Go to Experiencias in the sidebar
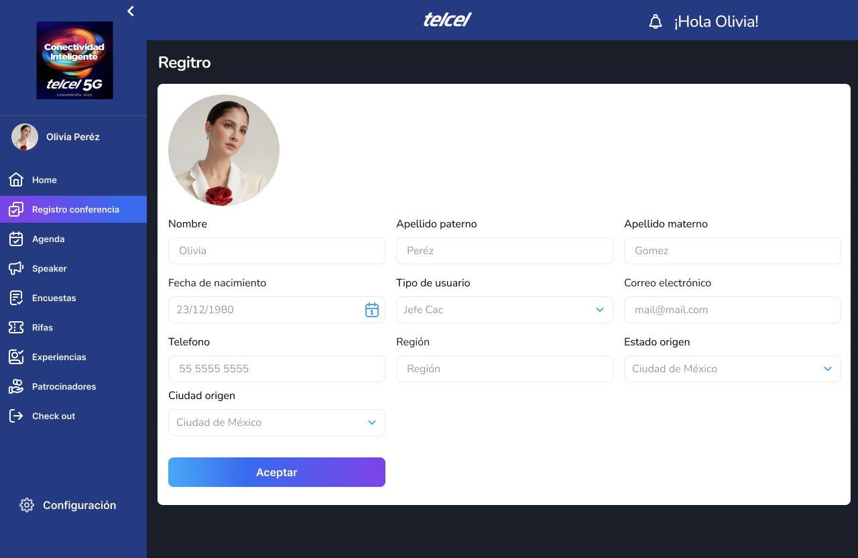This screenshot has width=858, height=558. [59, 357]
